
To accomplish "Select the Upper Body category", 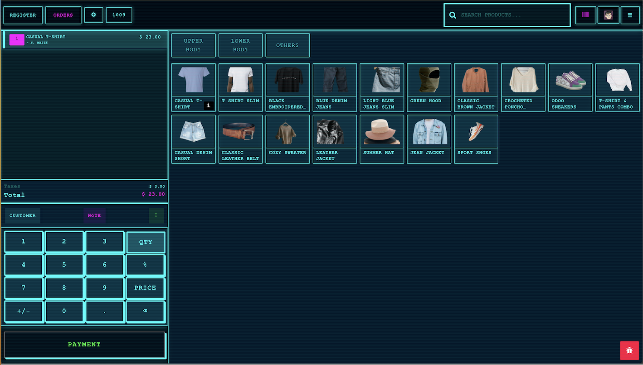I will (193, 45).
